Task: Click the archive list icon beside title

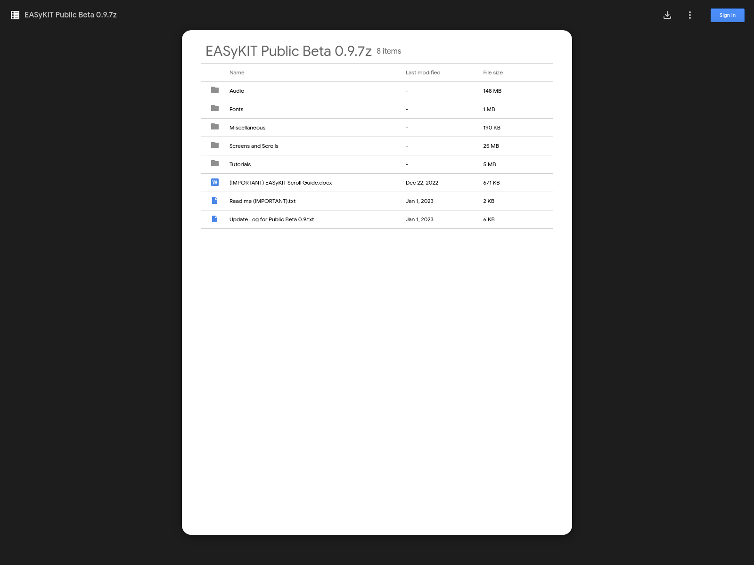Action: coord(15,15)
